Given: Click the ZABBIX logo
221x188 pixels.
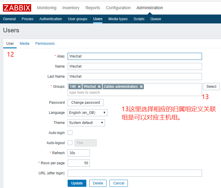Looking at the screenshot, I should coord(17,8).
